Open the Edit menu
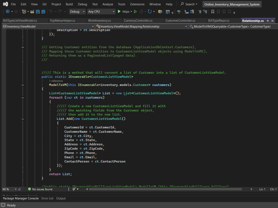This screenshot has width=278, height=208. point(23,4)
